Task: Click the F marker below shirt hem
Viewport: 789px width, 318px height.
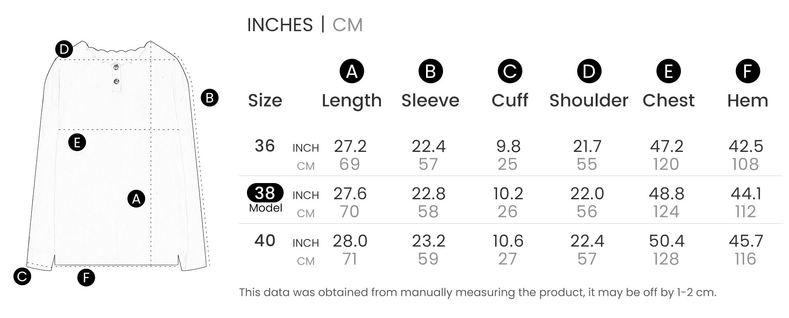Action: pyautogui.click(x=86, y=278)
